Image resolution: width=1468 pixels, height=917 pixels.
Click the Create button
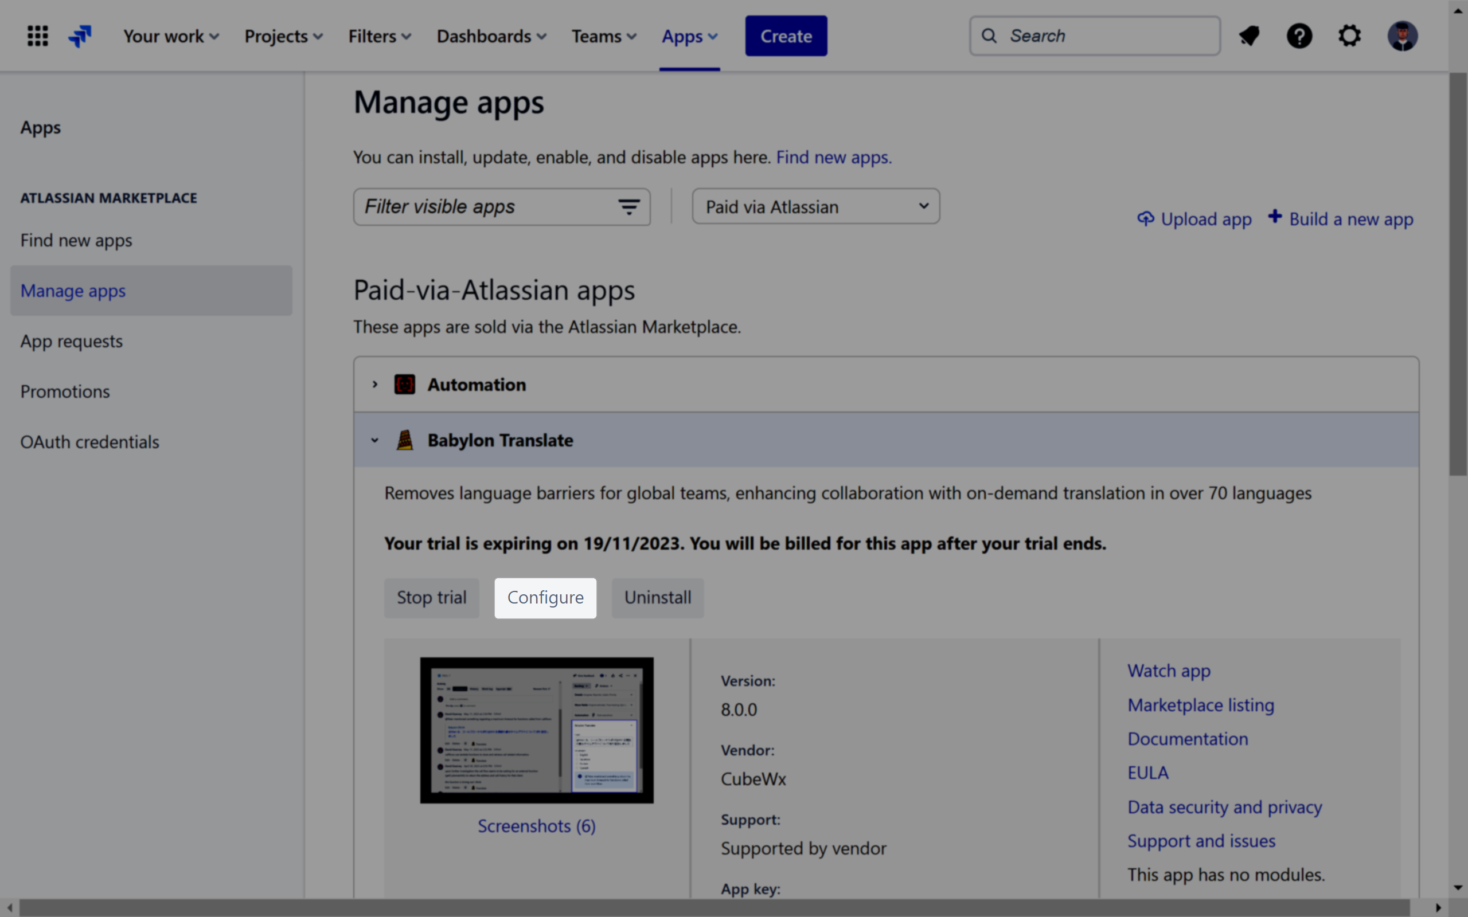click(786, 36)
